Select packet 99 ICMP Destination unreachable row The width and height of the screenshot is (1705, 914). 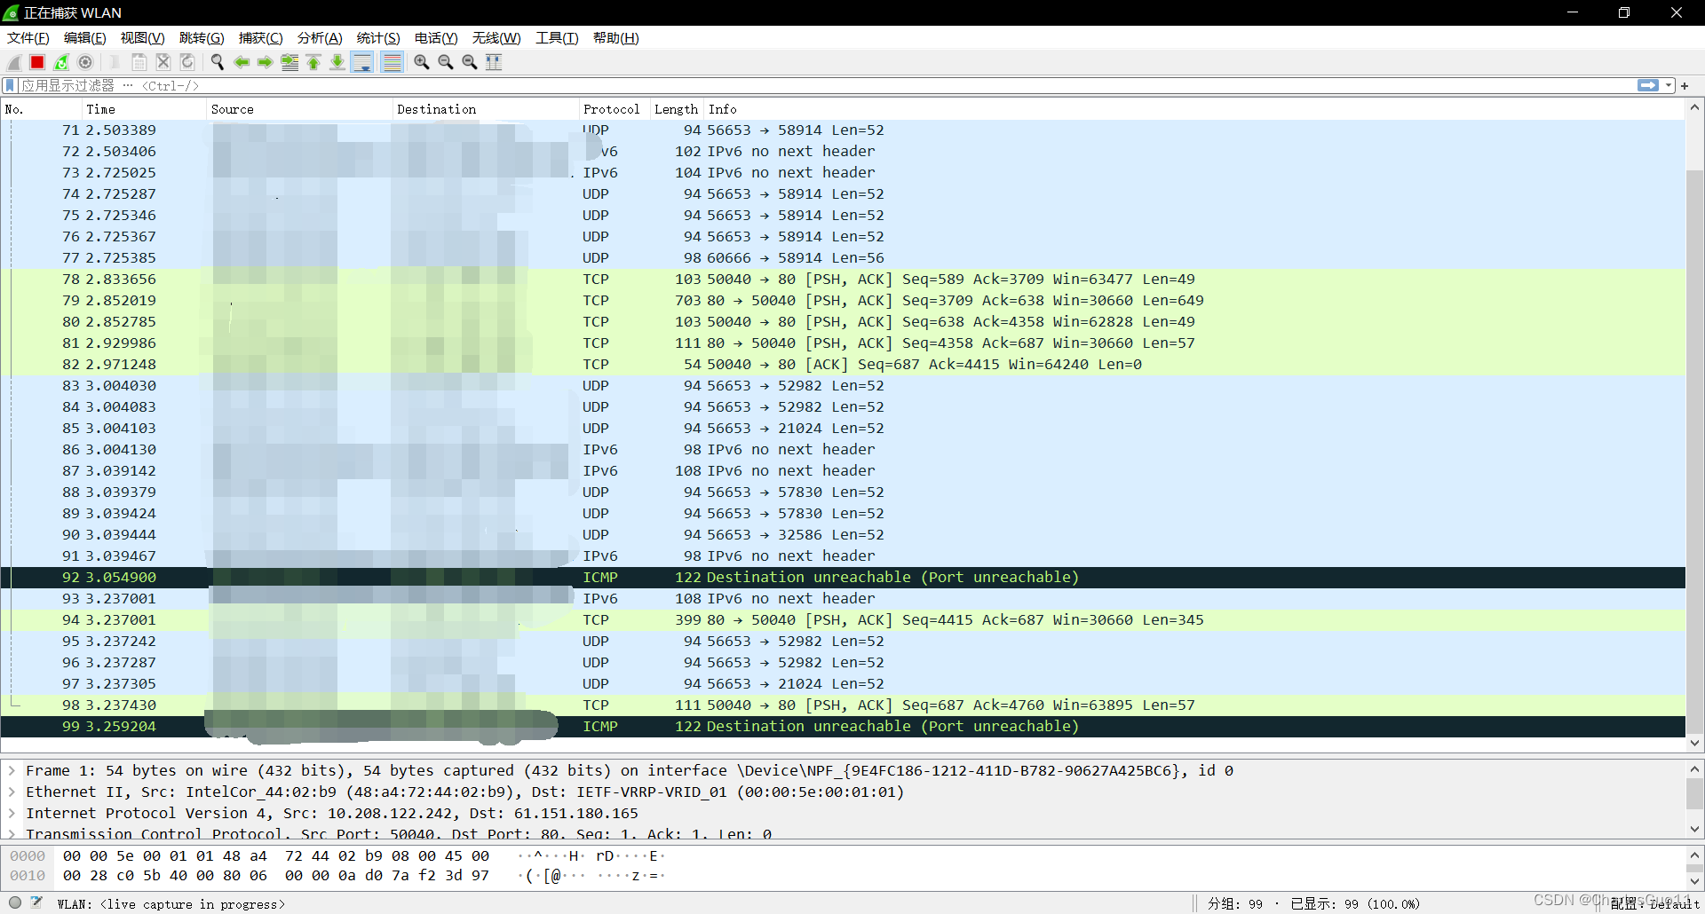[843, 726]
